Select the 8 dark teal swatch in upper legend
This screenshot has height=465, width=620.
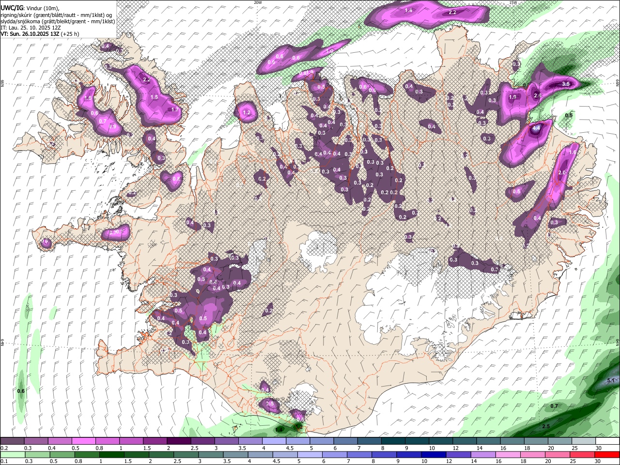coord(393,441)
